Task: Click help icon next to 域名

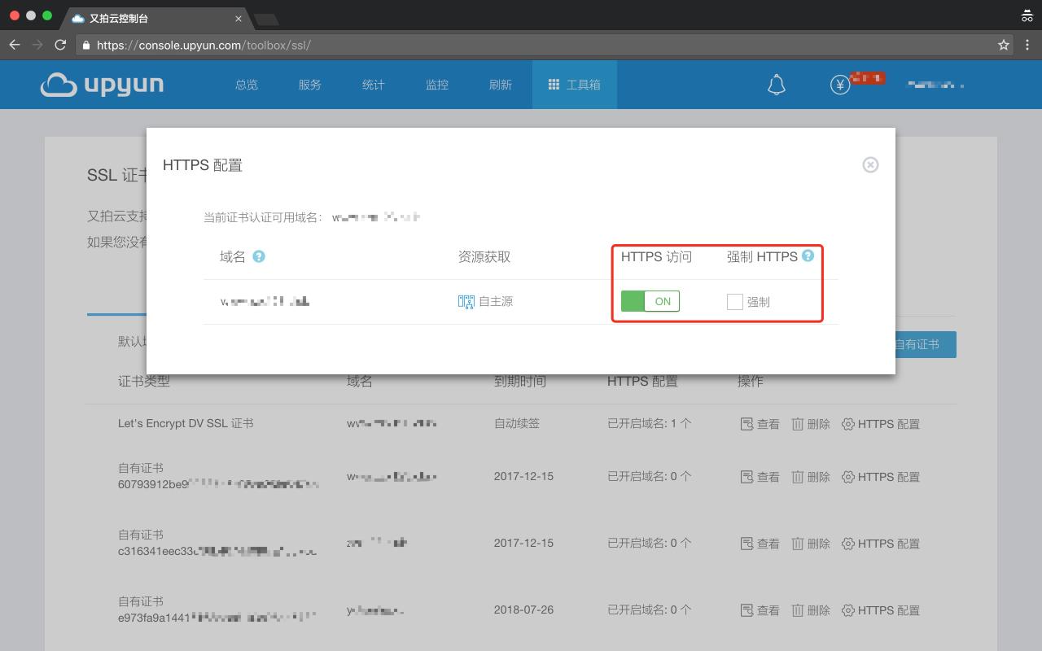Action: click(259, 256)
